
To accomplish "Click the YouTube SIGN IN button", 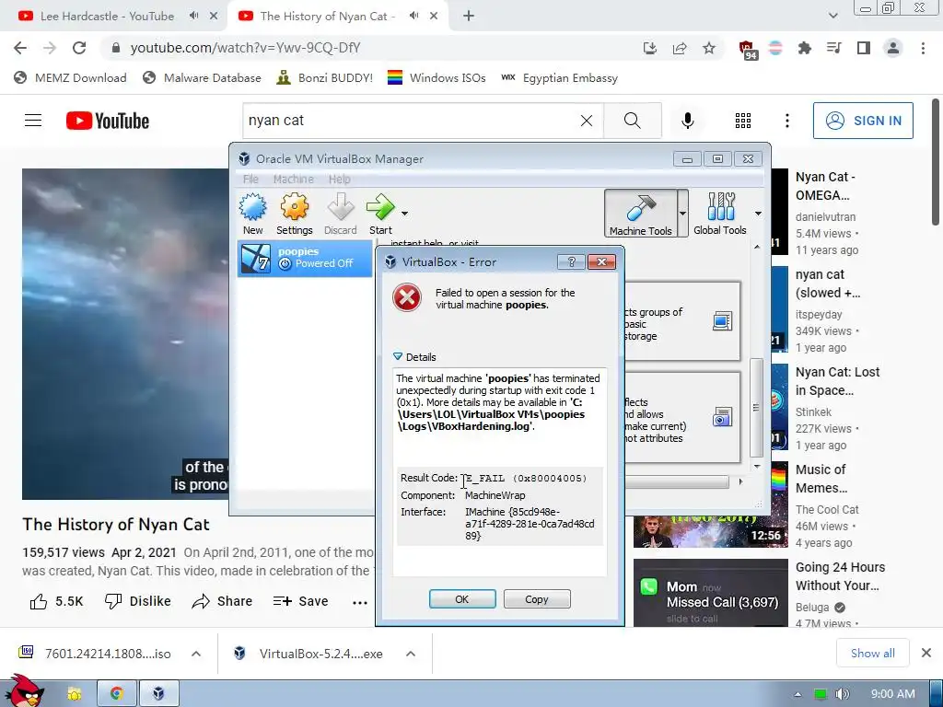I will 863,121.
